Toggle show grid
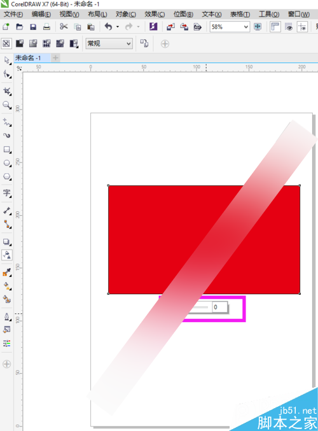This screenshot has width=318, height=431. (x=289, y=27)
